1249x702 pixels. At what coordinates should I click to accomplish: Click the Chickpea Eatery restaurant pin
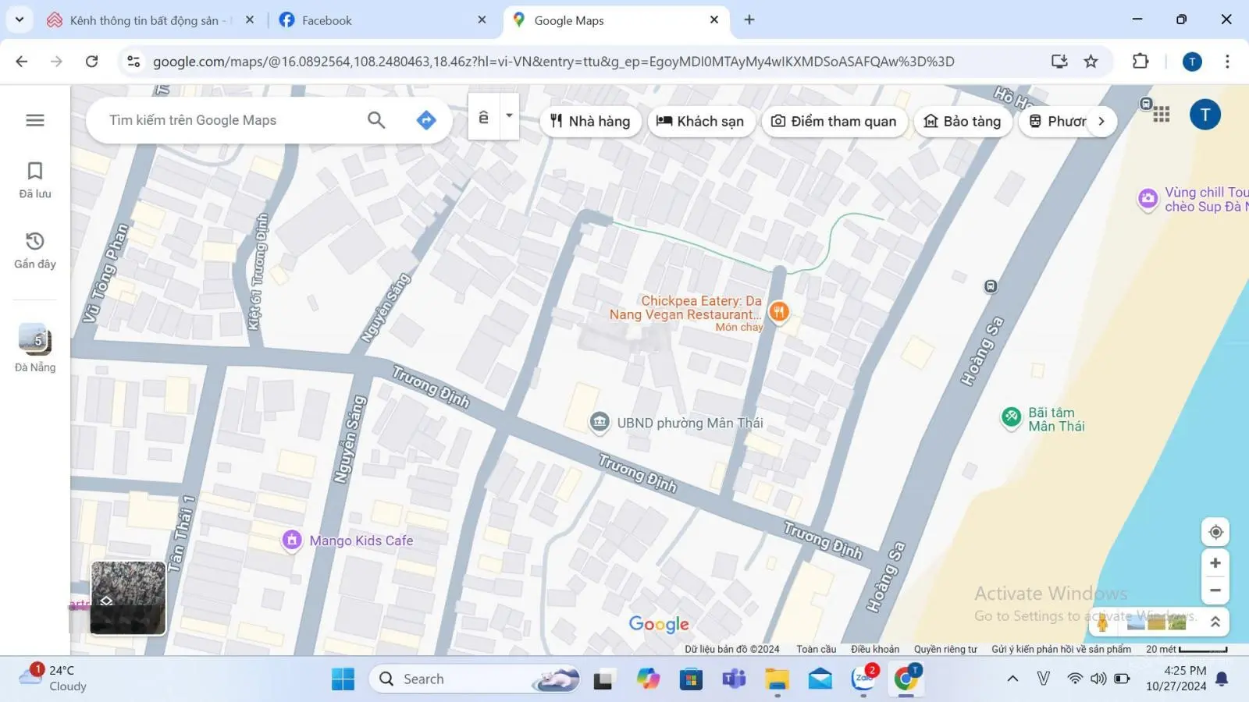pyautogui.click(x=779, y=311)
